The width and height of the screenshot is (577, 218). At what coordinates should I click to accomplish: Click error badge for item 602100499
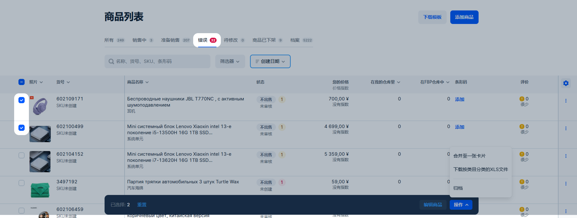[282, 127]
